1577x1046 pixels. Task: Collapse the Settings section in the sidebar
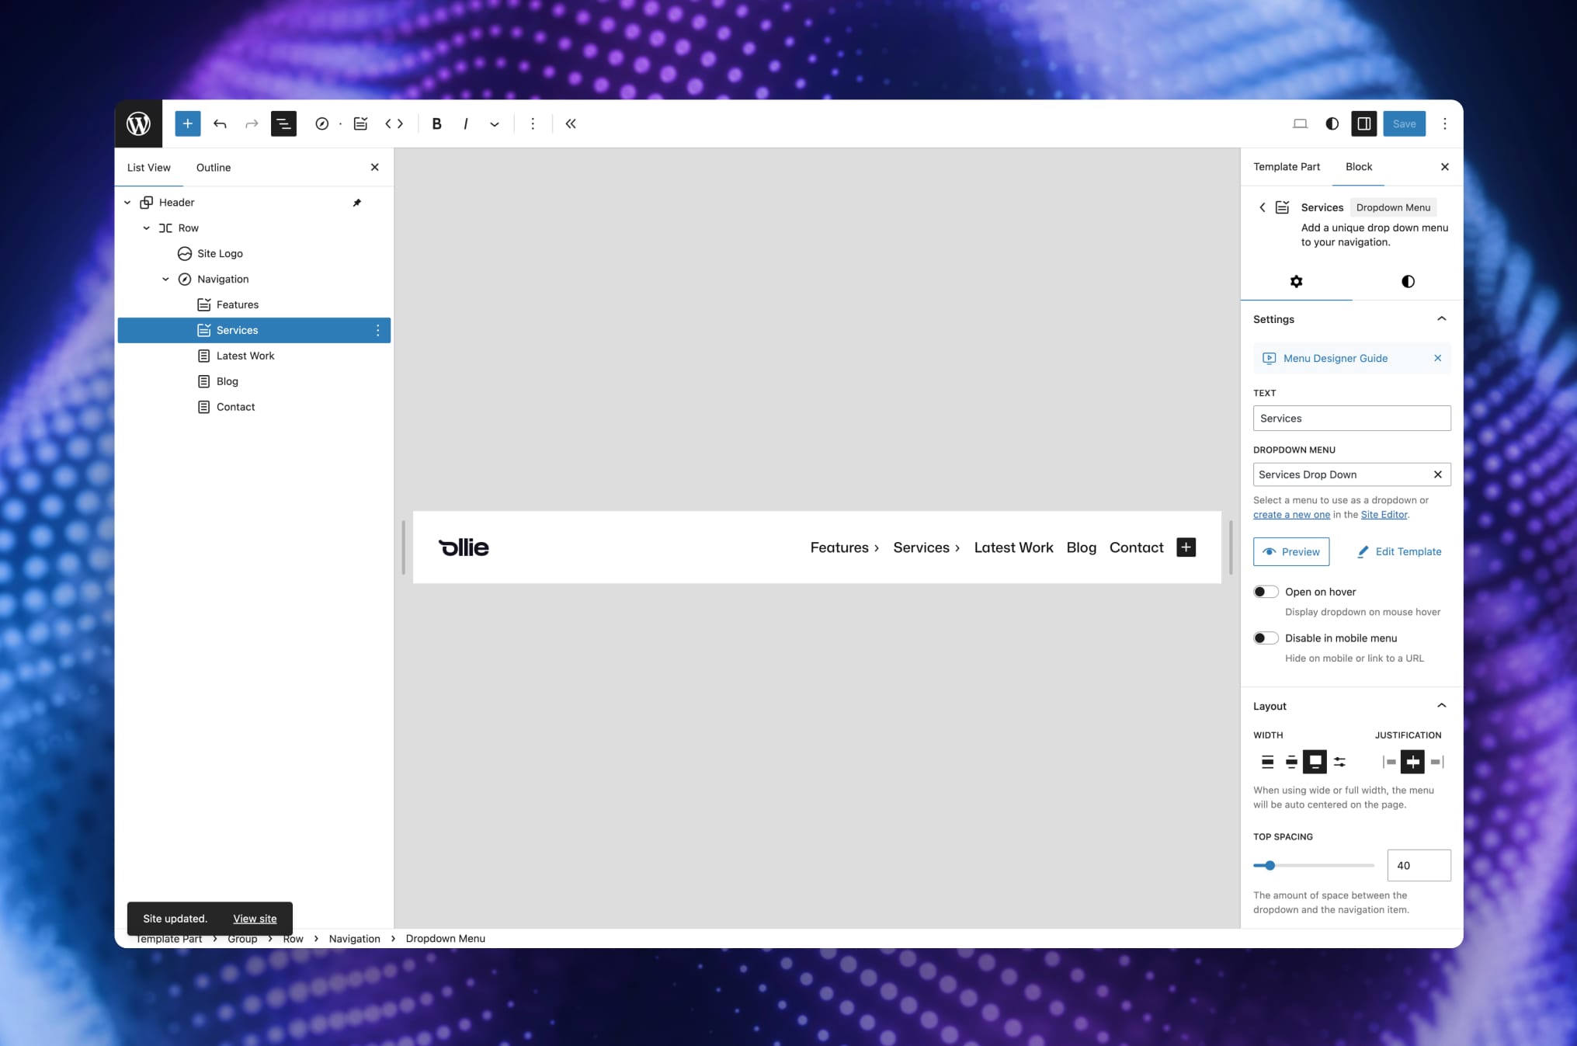(1442, 318)
